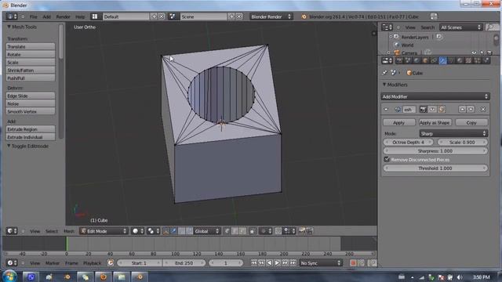This screenshot has width=502, height=282.
Task: Click the OpenGL render image icon
Action: (x=301, y=231)
